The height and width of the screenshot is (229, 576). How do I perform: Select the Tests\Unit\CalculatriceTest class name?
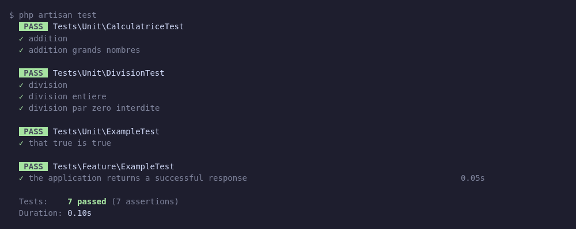[118, 27]
